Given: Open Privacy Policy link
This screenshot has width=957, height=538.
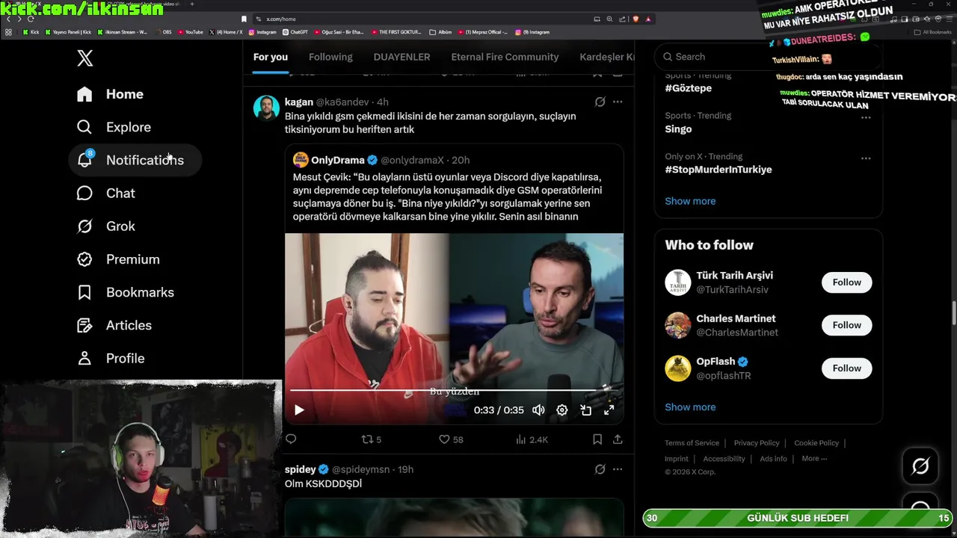Looking at the screenshot, I should click(757, 443).
